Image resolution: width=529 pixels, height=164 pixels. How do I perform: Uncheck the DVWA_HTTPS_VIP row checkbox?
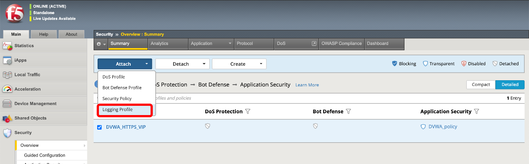coord(99,127)
